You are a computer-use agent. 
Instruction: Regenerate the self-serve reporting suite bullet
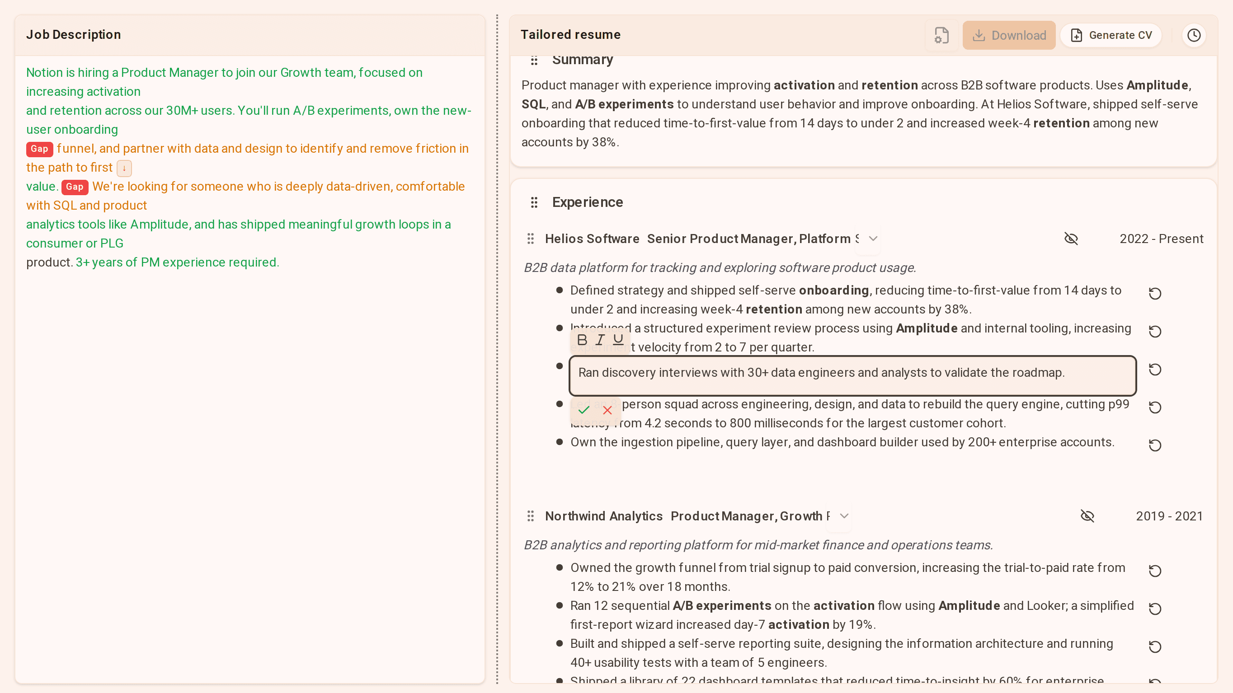(1155, 646)
